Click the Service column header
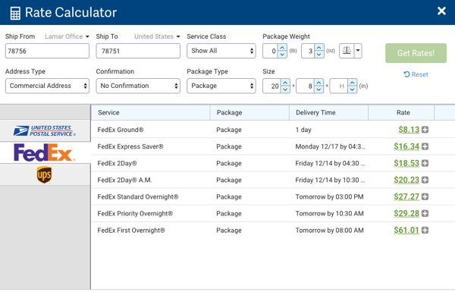Viewport: 455px width, 292px height. click(x=150, y=112)
